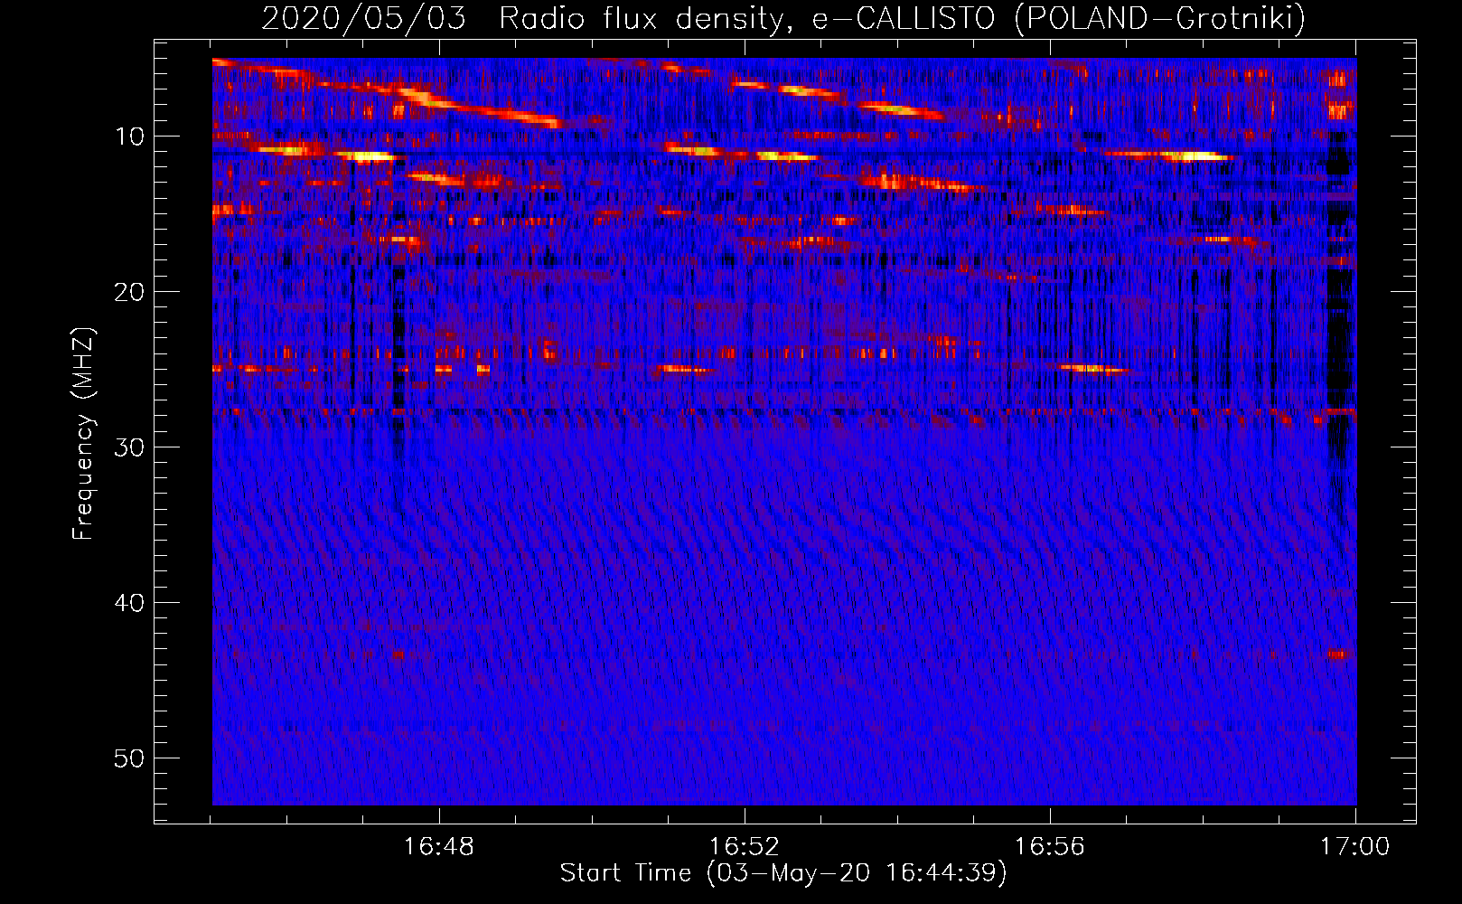Click the frequency tick label '40'

coord(130,603)
